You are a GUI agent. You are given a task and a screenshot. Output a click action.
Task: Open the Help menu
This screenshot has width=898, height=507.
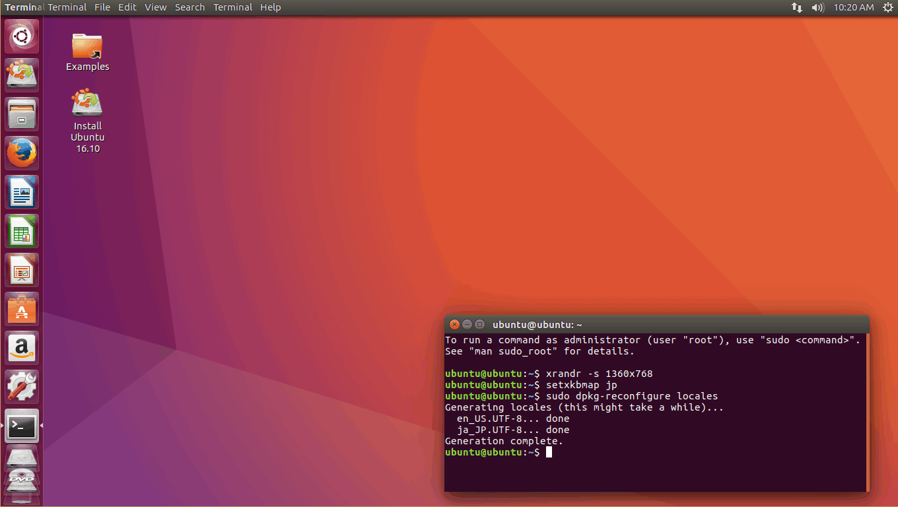pyautogui.click(x=270, y=7)
